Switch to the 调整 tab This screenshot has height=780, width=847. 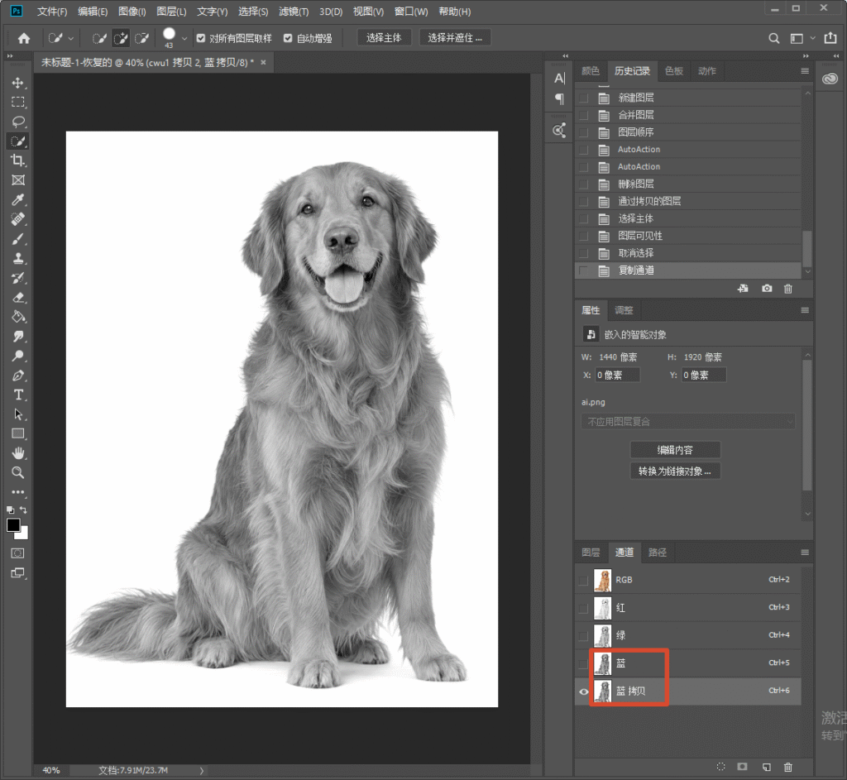(624, 310)
